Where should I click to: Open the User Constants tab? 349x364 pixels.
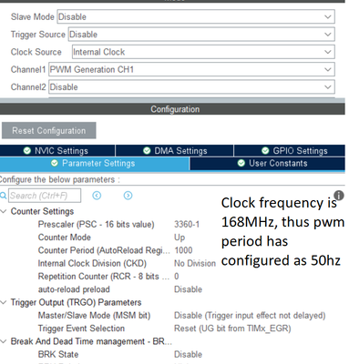tap(268, 164)
